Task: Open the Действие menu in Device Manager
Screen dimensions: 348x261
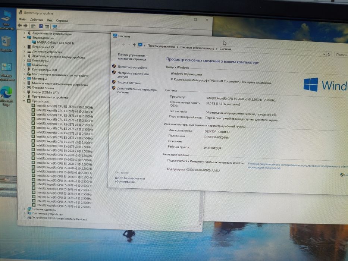Action: pos(37,20)
